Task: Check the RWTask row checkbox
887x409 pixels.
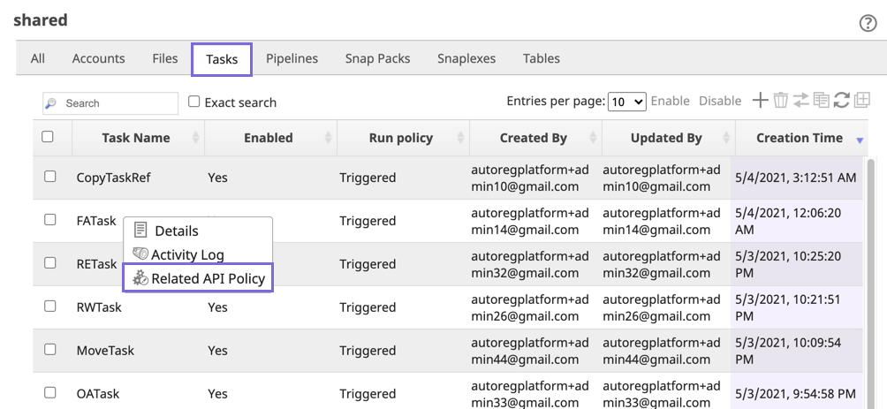Action: tap(49, 306)
